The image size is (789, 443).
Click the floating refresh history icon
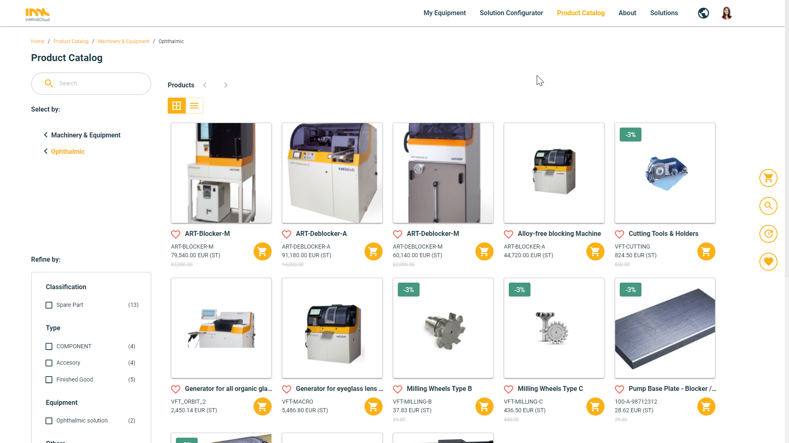768,234
